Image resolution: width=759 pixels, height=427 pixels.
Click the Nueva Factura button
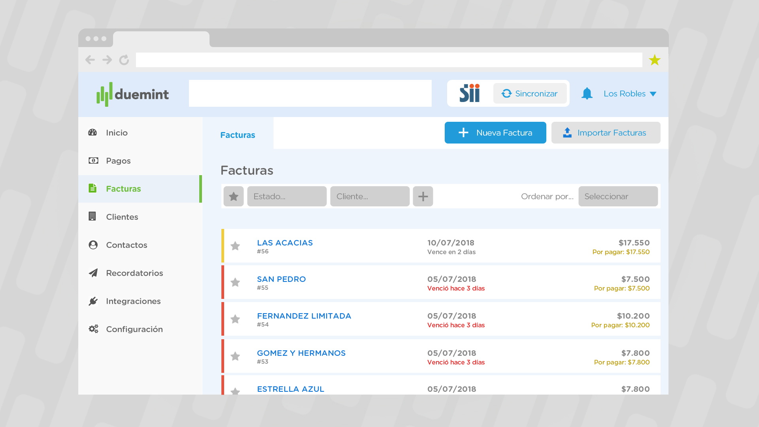[495, 133]
